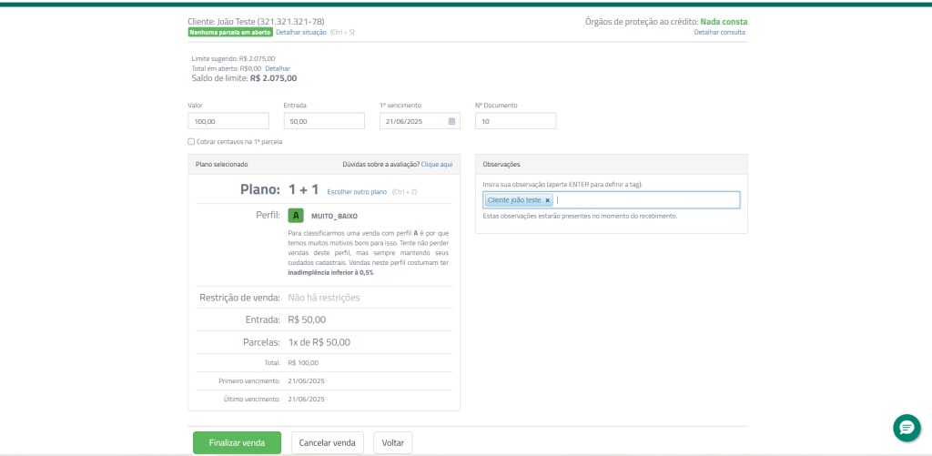Click the 'Nada consta' credit status text

723,22
